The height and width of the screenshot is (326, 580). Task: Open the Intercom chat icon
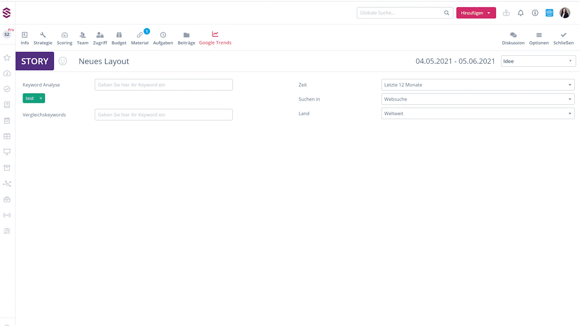[549, 13]
